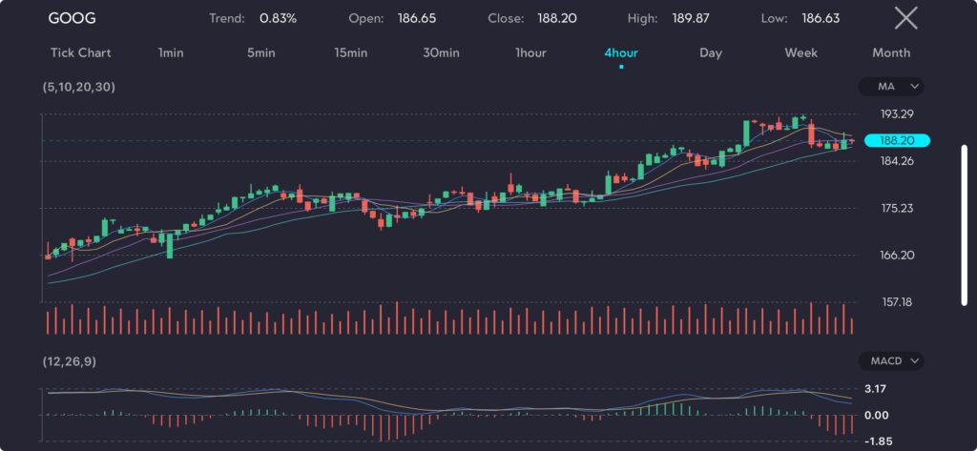Switch chart to Day view

tap(711, 53)
